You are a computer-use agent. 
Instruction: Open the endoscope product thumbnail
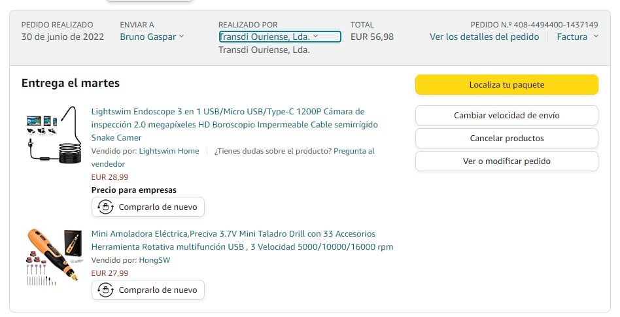click(54, 136)
